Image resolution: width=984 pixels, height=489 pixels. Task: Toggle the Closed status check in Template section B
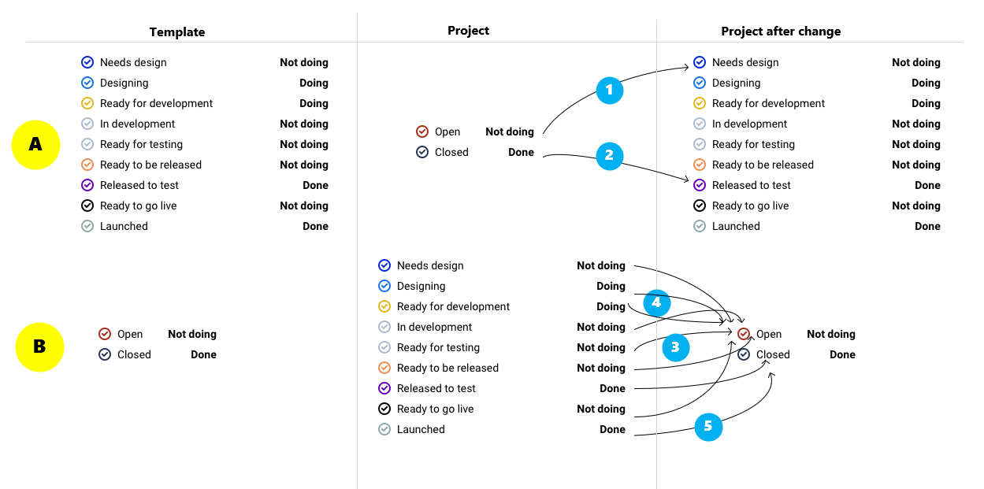coord(105,354)
